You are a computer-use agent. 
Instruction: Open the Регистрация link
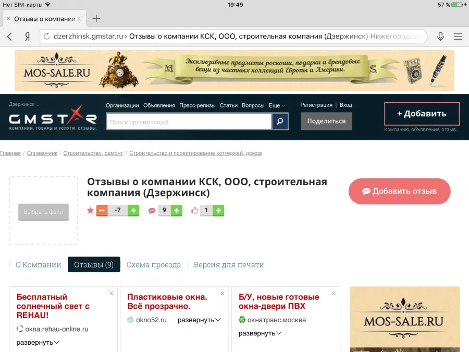click(316, 105)
